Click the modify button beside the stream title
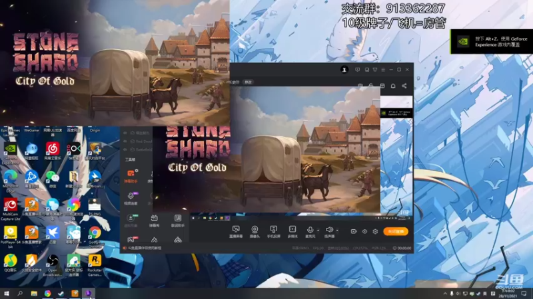533x299 pixels. [248, 82]
